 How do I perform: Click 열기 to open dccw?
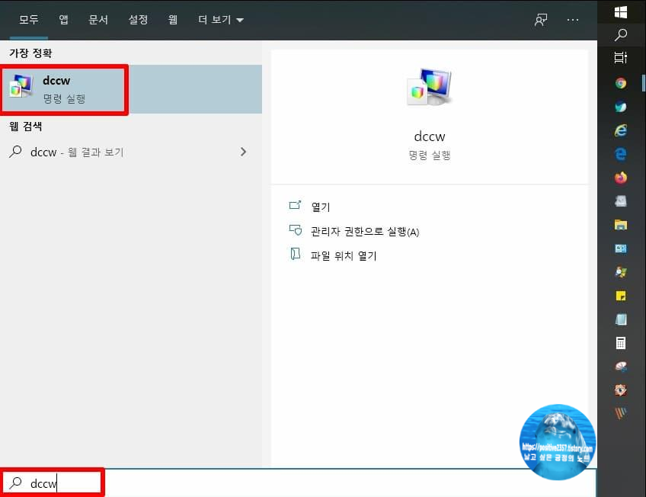coord(321,207)
